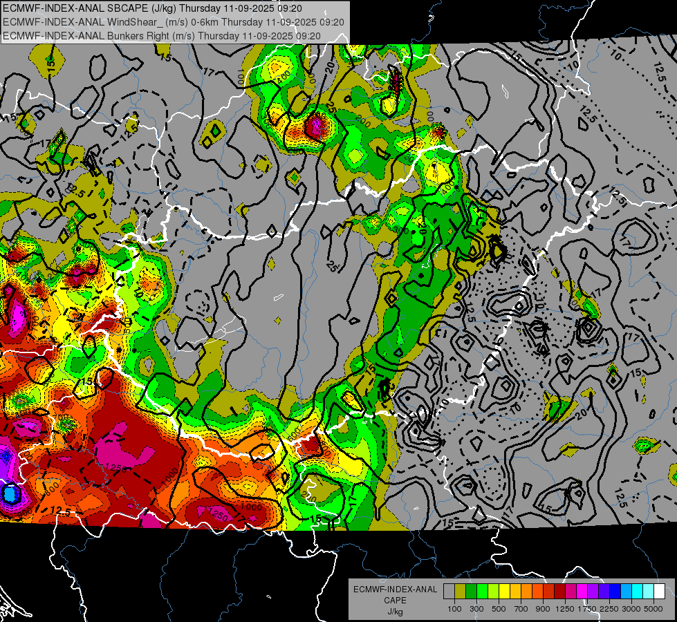Click the orange legend swatch after 700
The width and height of the screenshot is (677, 622).
coord(526,592)
